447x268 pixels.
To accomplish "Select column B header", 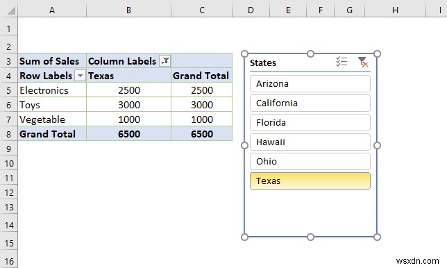I will [128, 10].
